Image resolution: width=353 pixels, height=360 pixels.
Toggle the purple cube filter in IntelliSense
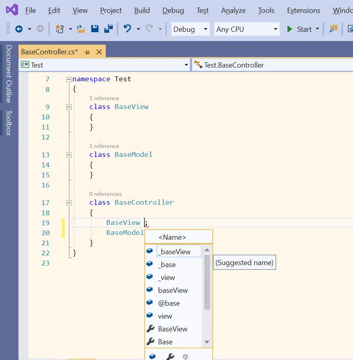coord(185,356)
